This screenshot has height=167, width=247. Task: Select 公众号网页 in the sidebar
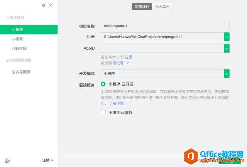point(21,72)
